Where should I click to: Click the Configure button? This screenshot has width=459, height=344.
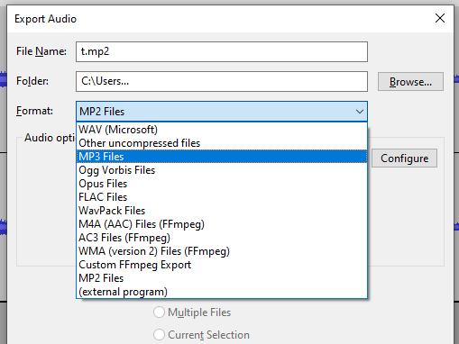coord(404,158)
